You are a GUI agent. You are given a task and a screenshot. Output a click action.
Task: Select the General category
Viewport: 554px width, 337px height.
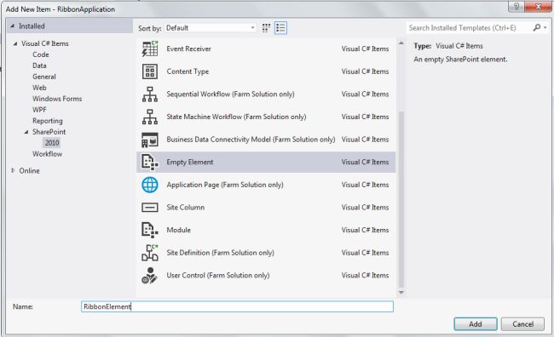(44, 77)
